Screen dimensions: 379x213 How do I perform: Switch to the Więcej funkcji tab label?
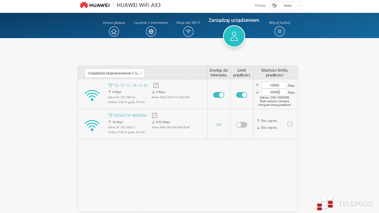(280, 23)
